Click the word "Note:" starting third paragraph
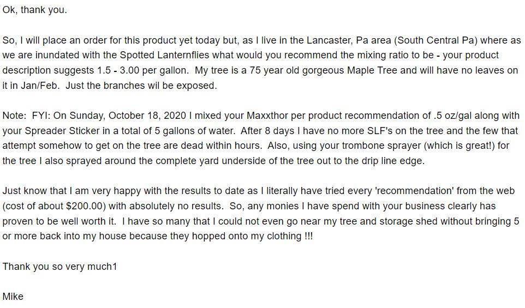This screenshot has width=525, height=308. click(14, 116)
